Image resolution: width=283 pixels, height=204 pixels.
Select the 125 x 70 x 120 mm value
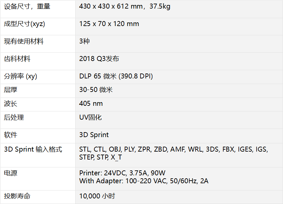[x=109, y=24]
